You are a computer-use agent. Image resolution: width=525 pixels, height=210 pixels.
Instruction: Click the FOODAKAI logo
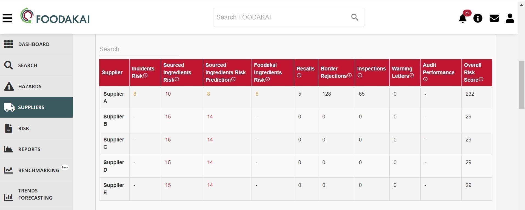tap(55, 17)
